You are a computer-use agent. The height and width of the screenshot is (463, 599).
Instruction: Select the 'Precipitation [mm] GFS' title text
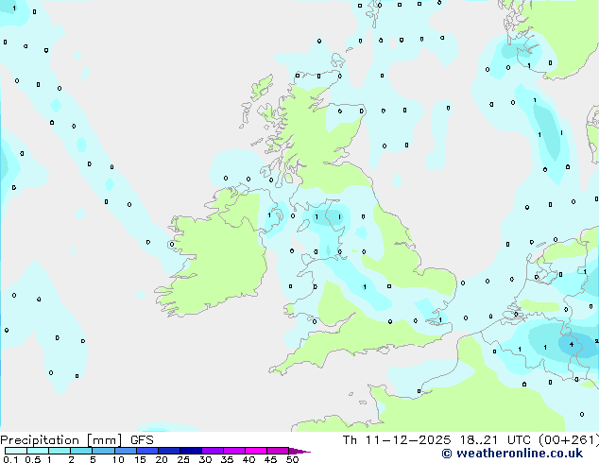[x=77, y=440]
